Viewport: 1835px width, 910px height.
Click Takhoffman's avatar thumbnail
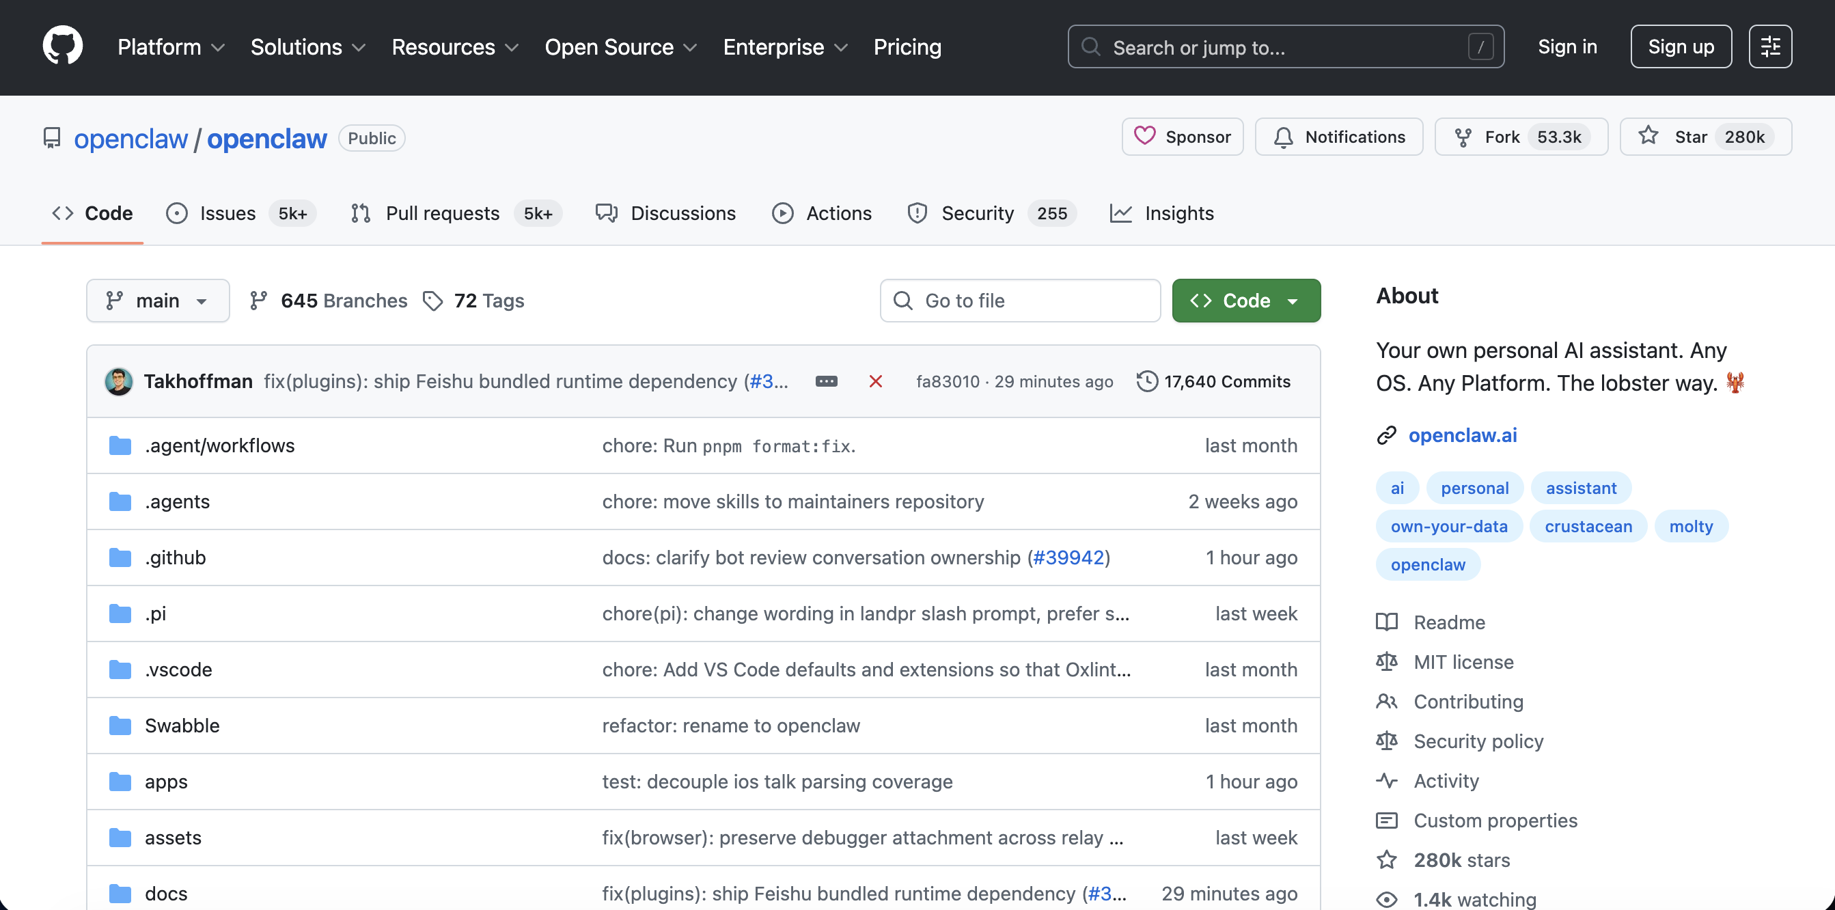pos(119,381)
